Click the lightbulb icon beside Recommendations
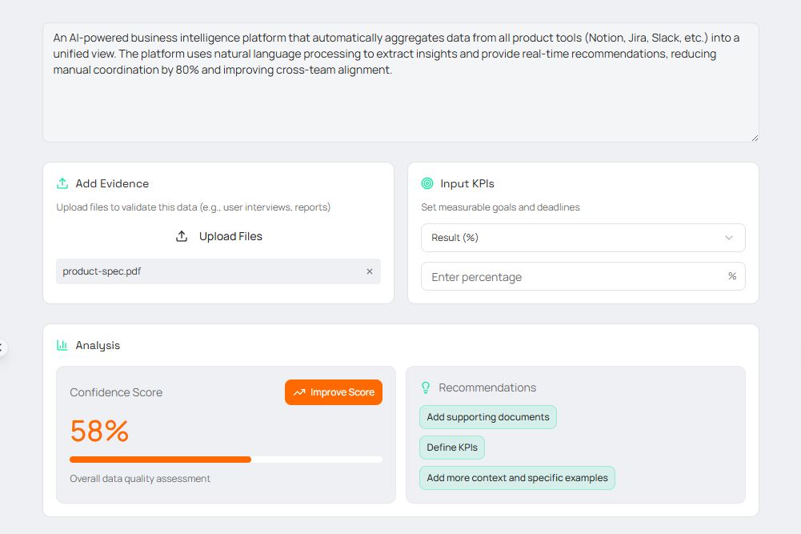This screenshot has height=534, width=801. click(x=426, y=387)
